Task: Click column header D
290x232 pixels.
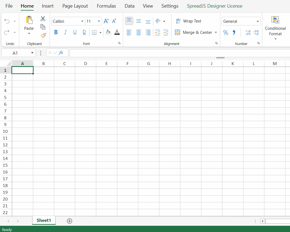Action: (86, 63)
